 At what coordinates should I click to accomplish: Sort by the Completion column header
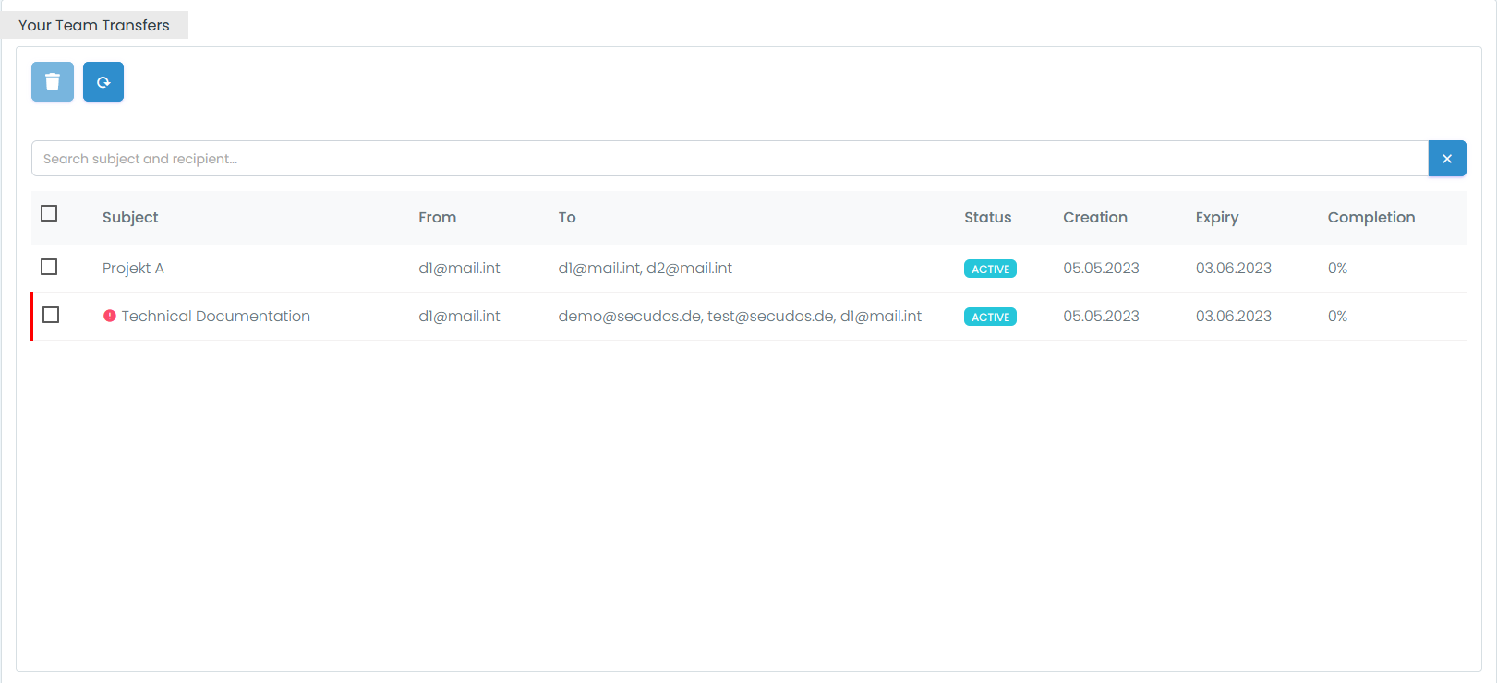[1370, 218]
